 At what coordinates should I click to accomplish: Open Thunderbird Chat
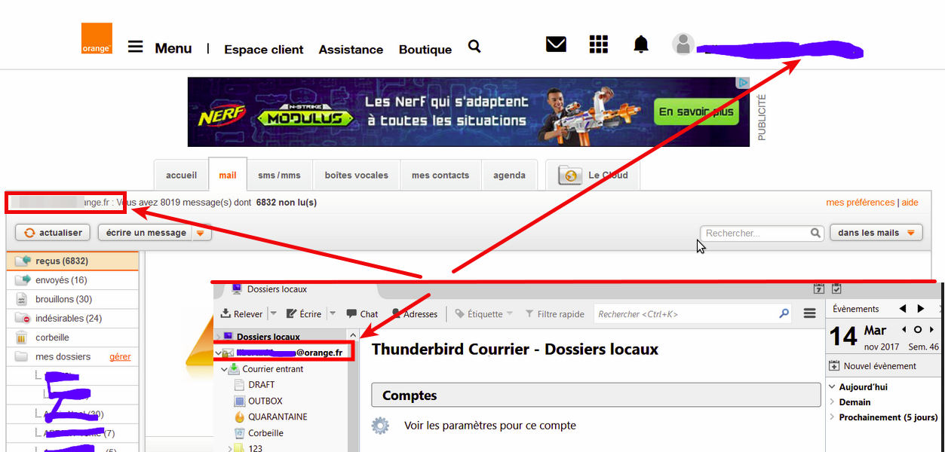362,314
